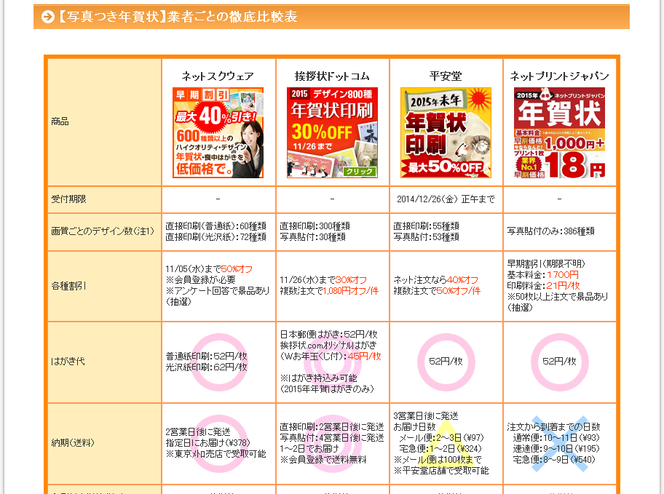The width and height of the screenshot is (664, 494).
Task: Click the ネットプリントジャパン column header
Action: (559, 76)
